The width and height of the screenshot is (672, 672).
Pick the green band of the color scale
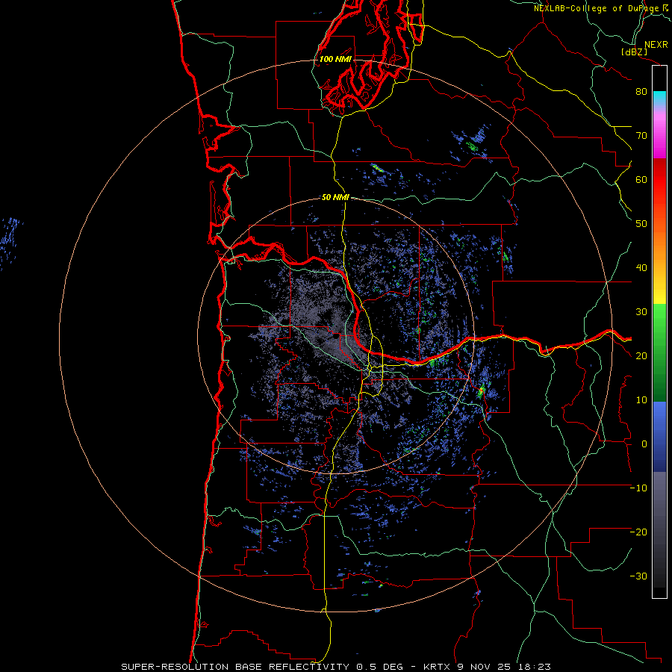659,352
